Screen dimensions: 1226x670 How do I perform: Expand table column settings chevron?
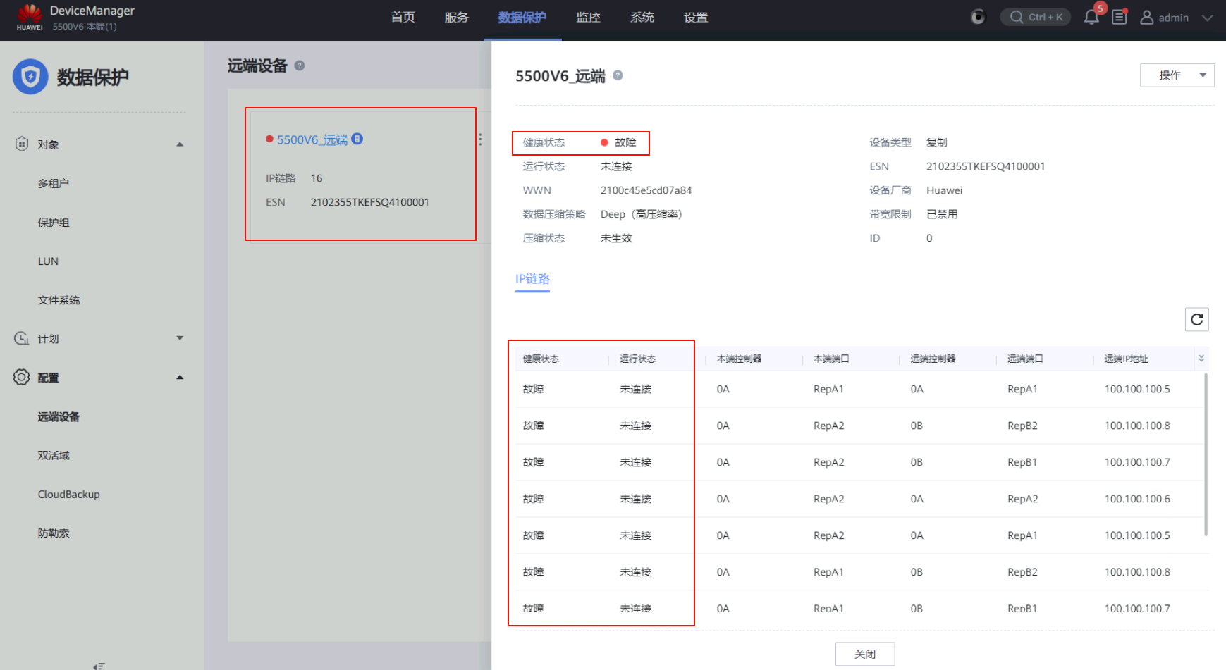coord(1201,359)
